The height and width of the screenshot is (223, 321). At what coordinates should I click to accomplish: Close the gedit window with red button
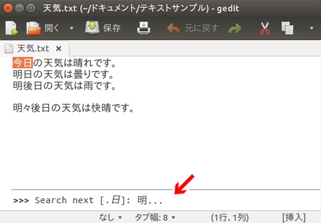point(8,8)
